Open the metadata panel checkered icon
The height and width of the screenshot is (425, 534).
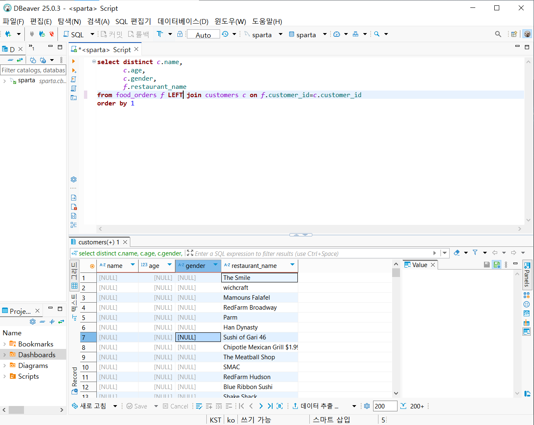coord(527,313)
